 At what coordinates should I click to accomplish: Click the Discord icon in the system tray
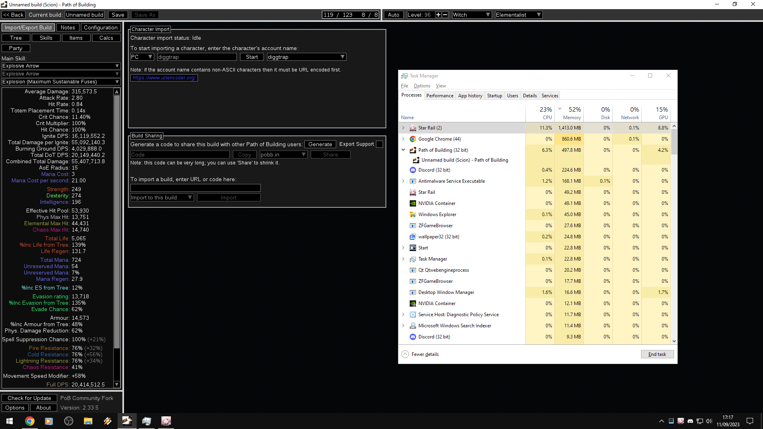[x=690, y=421]
